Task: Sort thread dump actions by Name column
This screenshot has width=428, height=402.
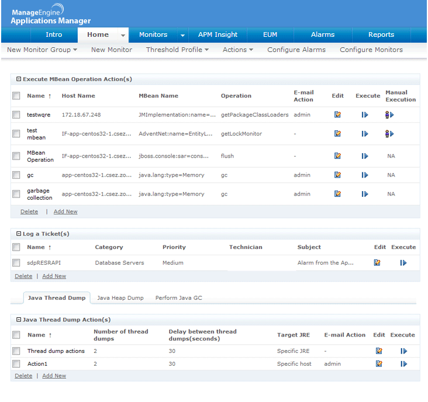Action: (x=36, y=335)
